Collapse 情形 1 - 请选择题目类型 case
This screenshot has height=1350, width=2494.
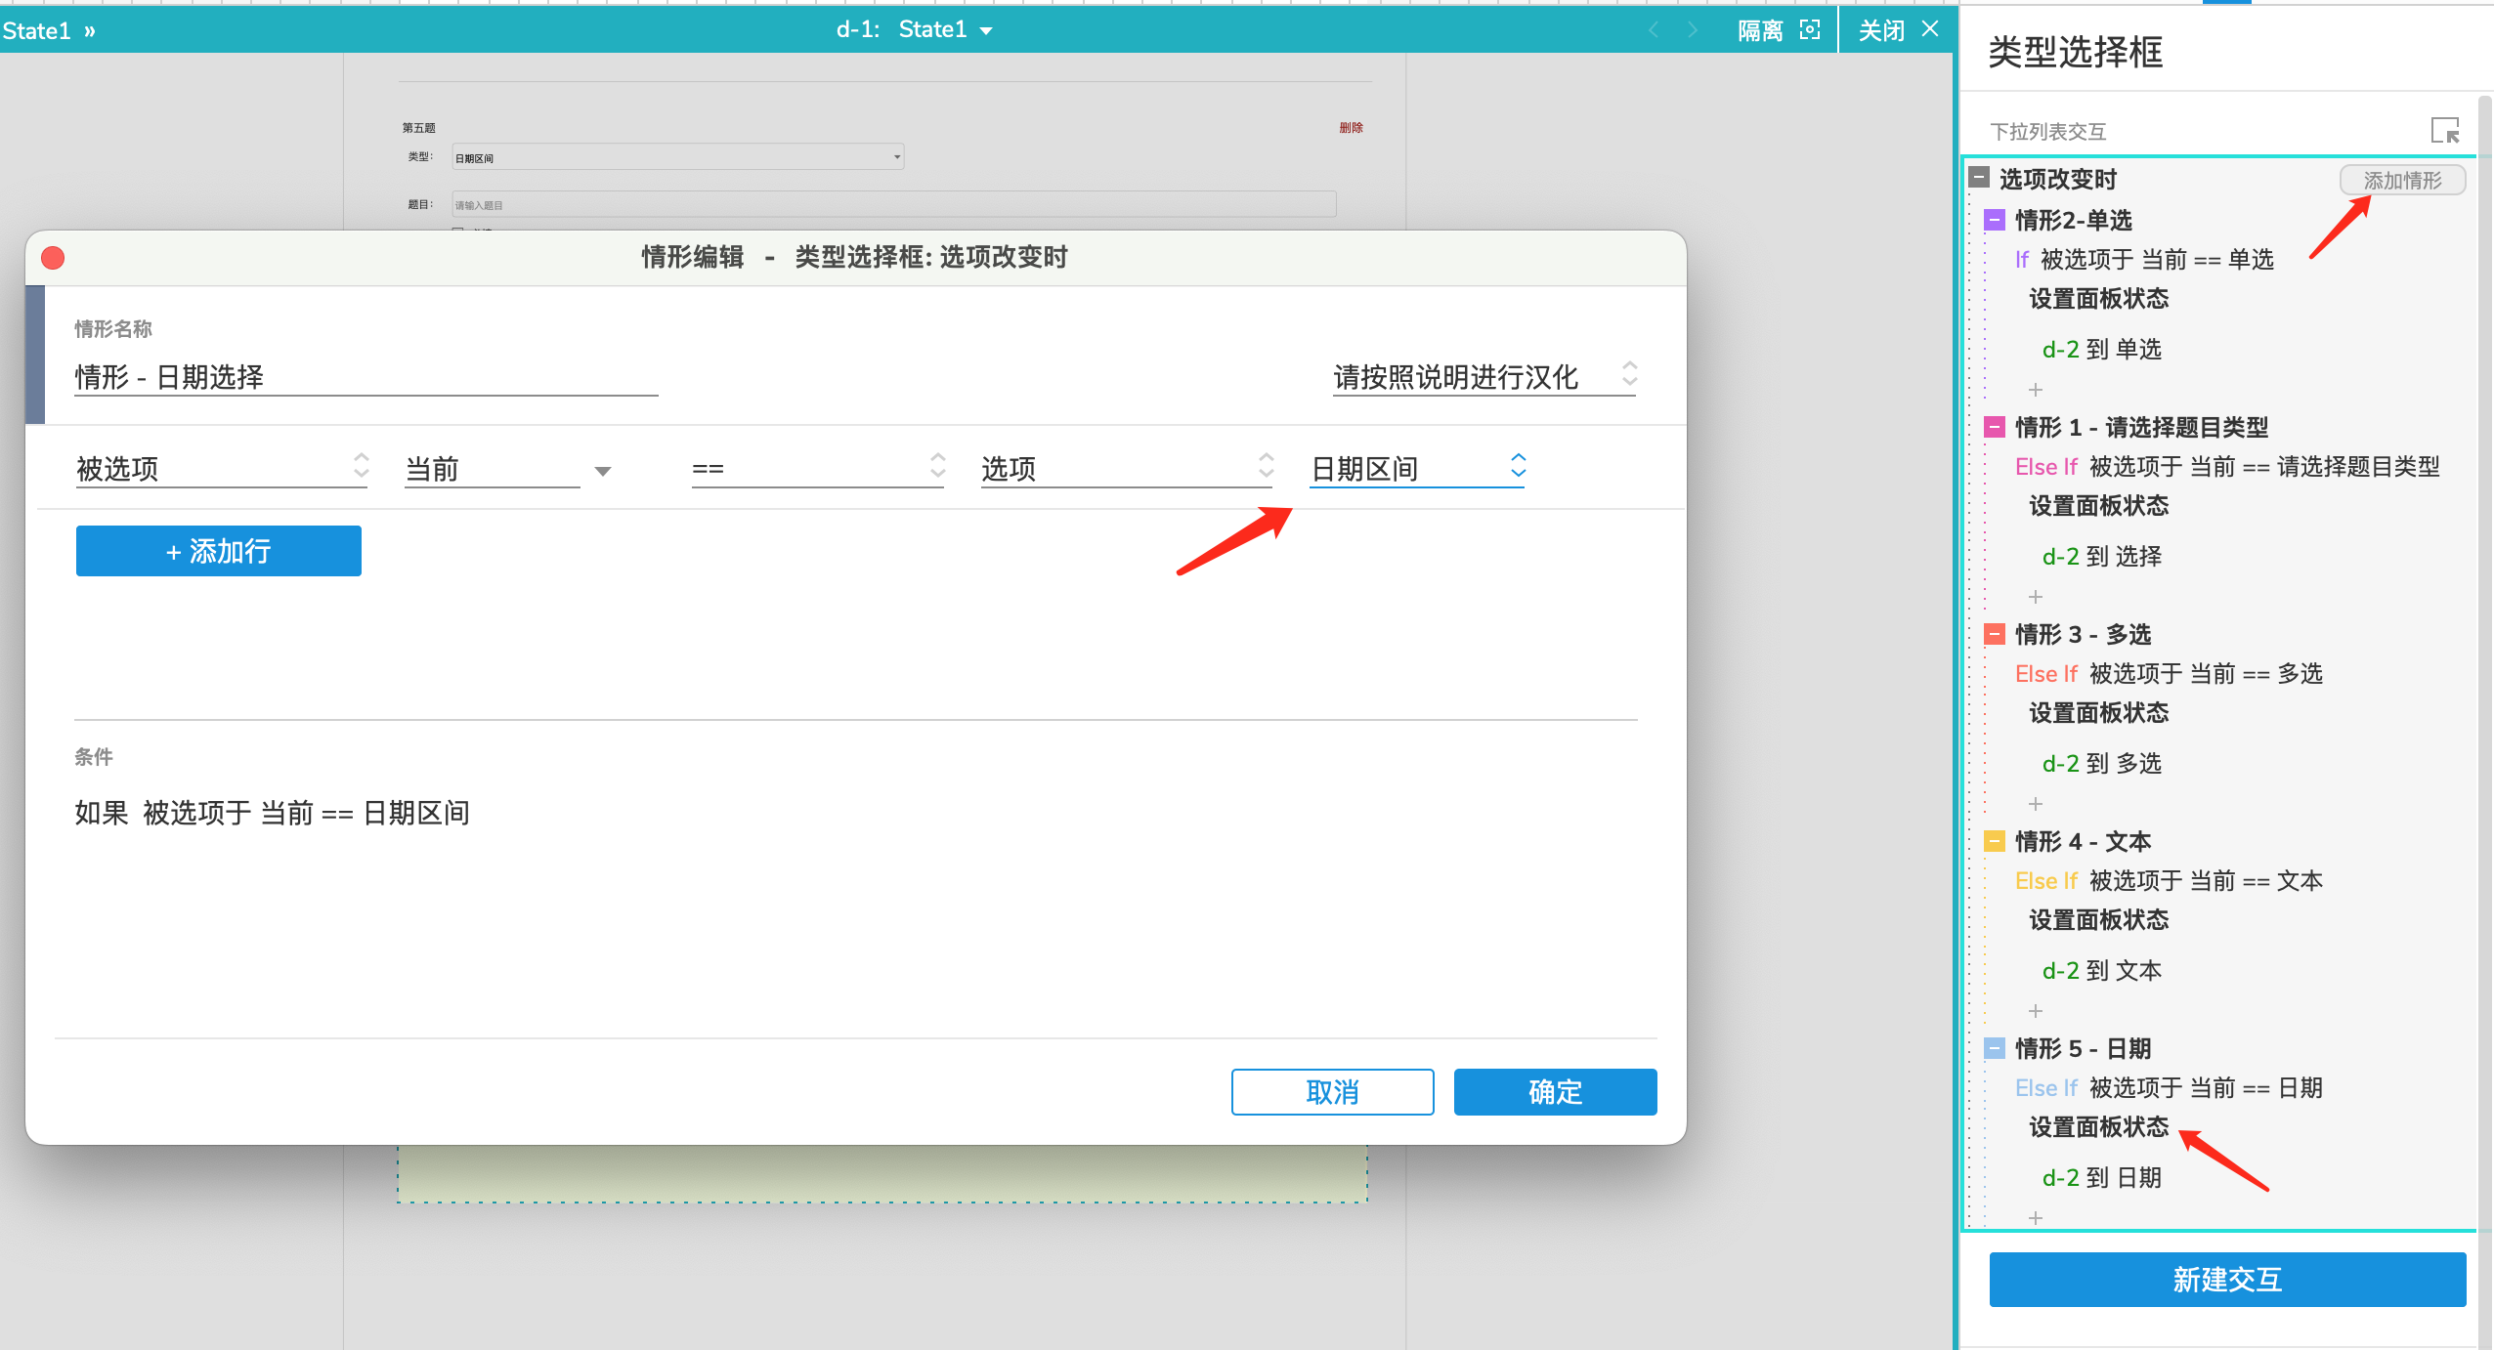(1995, 427)
